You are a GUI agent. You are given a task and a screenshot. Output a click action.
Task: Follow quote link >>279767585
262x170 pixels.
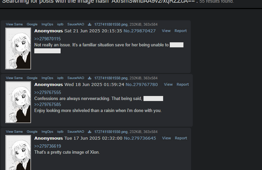pos(48,105)
